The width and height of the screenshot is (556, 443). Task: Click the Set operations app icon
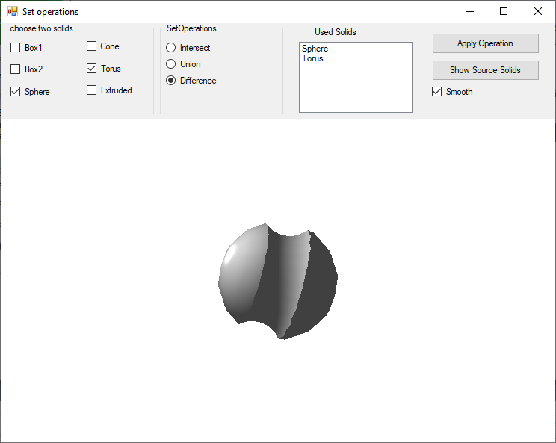13,11
